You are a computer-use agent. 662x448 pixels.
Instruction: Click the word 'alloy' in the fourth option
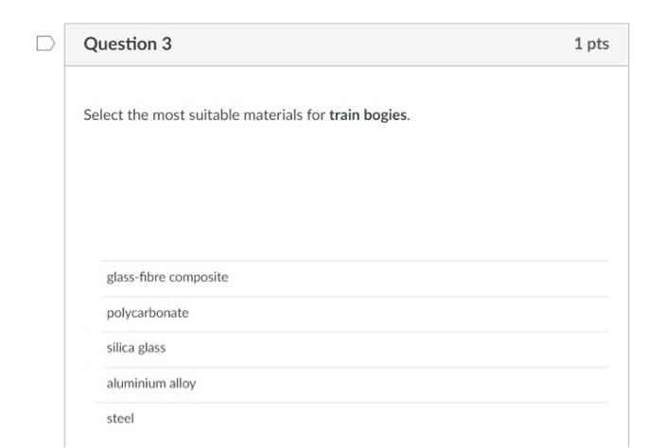point(182,384)
